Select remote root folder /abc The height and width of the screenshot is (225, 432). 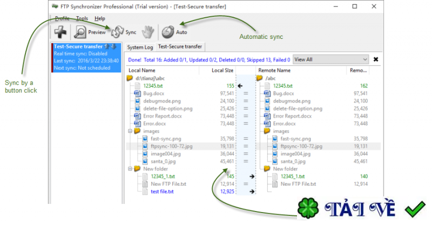(271, 78)
